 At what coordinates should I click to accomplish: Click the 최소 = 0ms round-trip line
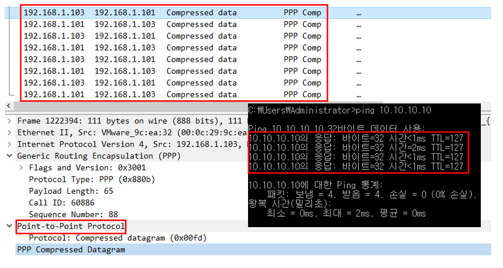347,213
